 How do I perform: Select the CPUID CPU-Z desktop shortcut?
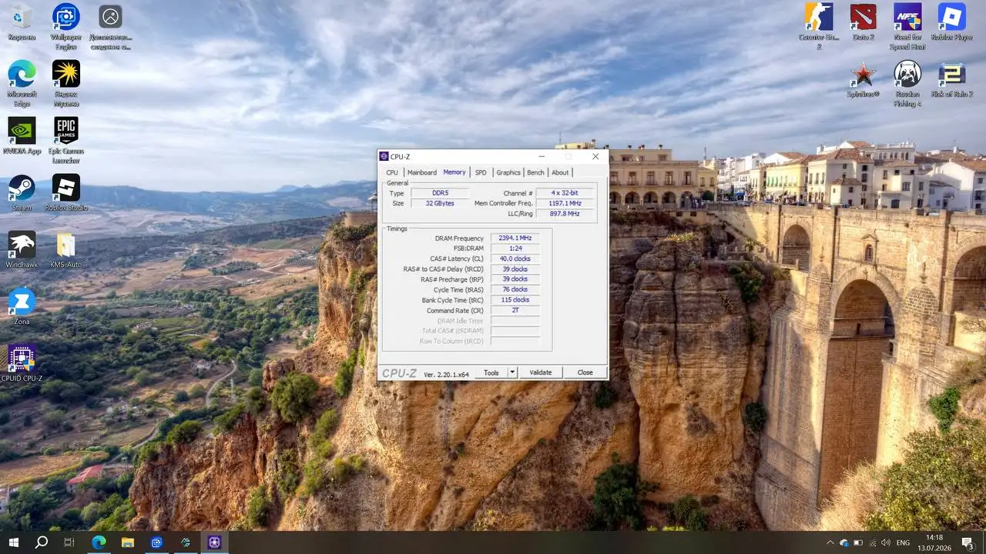[22, 364]
